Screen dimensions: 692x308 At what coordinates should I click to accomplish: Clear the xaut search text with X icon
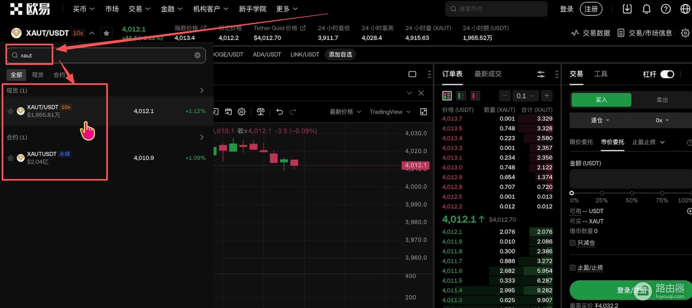click(197, 55)
